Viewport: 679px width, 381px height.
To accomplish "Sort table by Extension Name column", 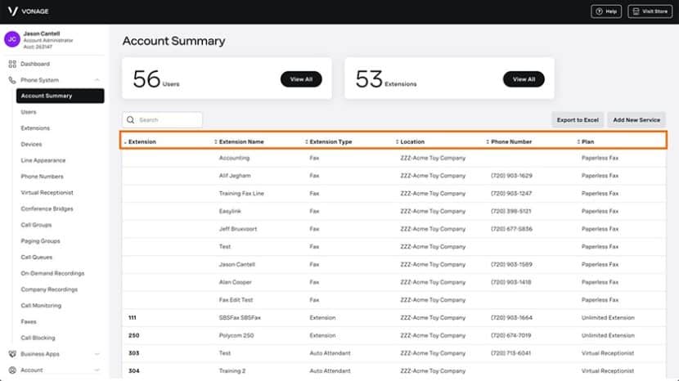I will coord(241,142).
